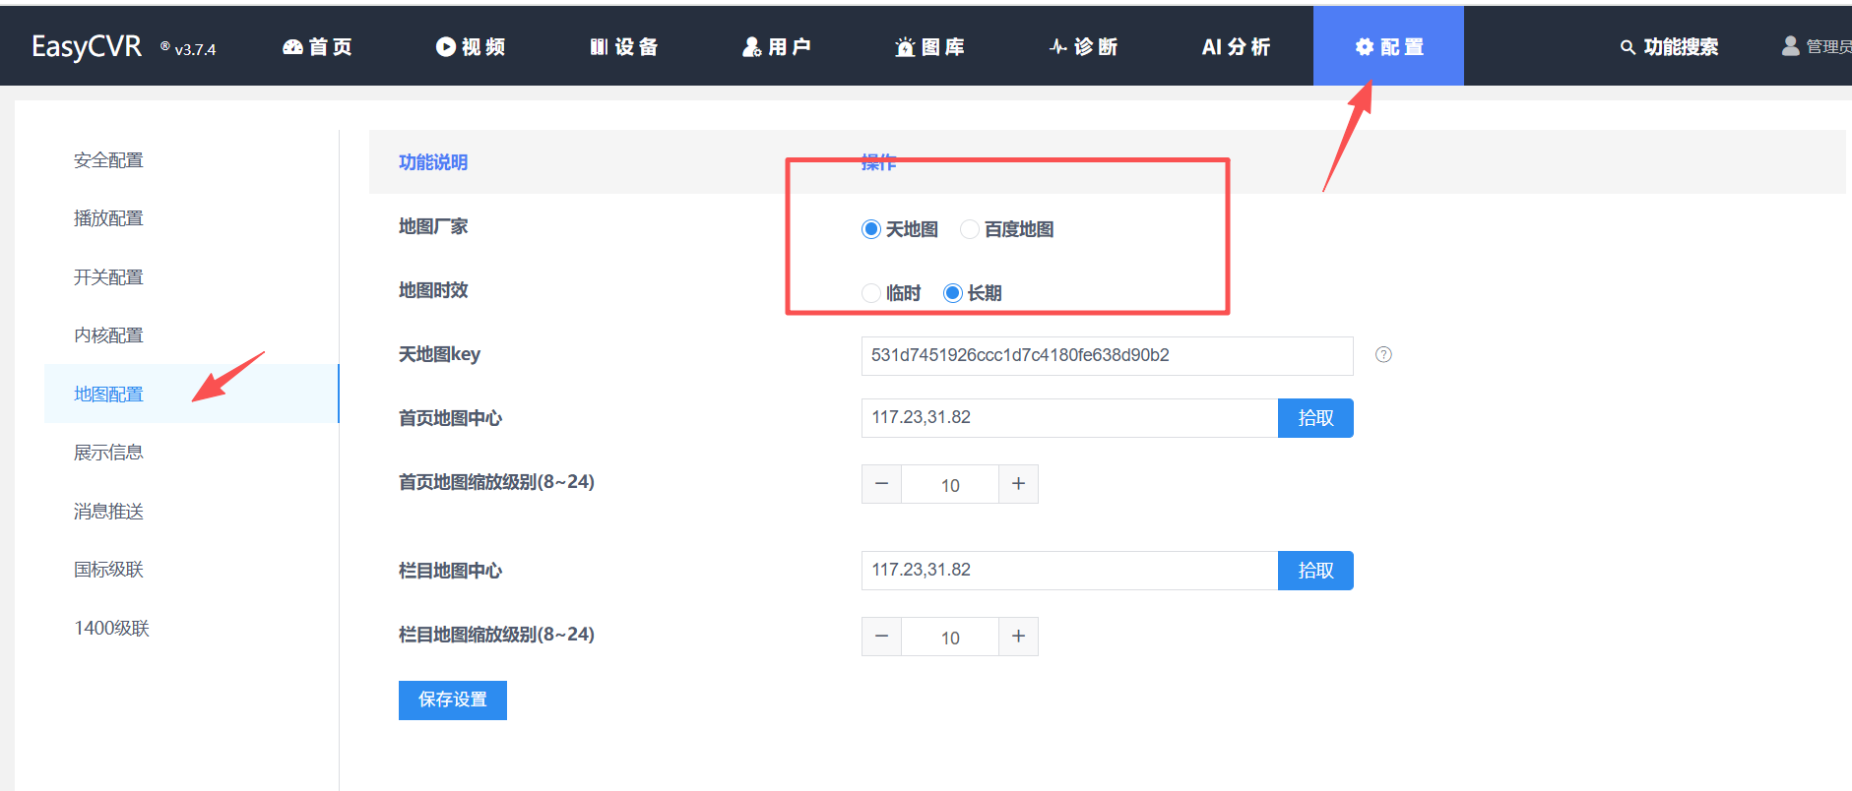Image resolution: width=1852 pixels, height=791 pixels.
Task: Focus the 栏目地图中心 coordinate field
Action: pyautogui.click(x=1070, y=571)
